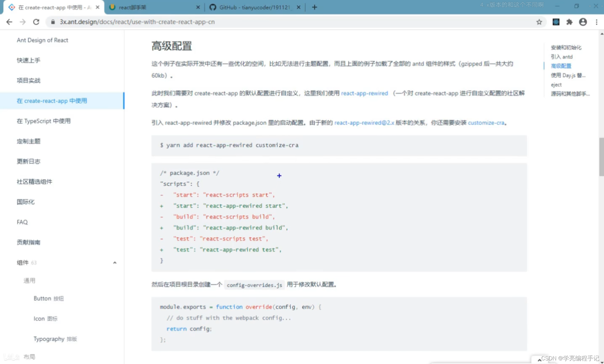
Task: Open Button 按钮 component page
Action: [48, 298]
